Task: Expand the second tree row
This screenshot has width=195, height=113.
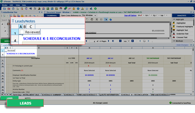Action: (x=5, y=27)
